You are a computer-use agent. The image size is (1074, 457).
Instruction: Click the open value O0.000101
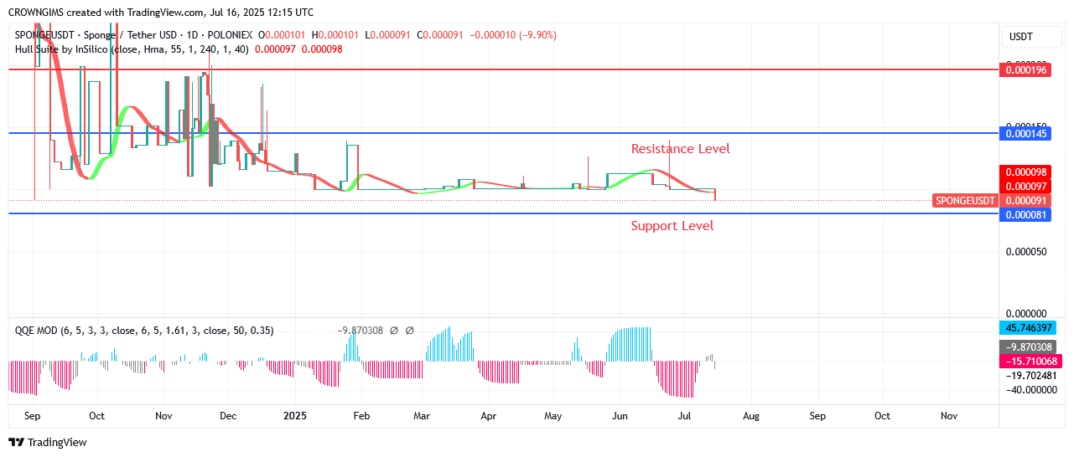pos(283,35)
